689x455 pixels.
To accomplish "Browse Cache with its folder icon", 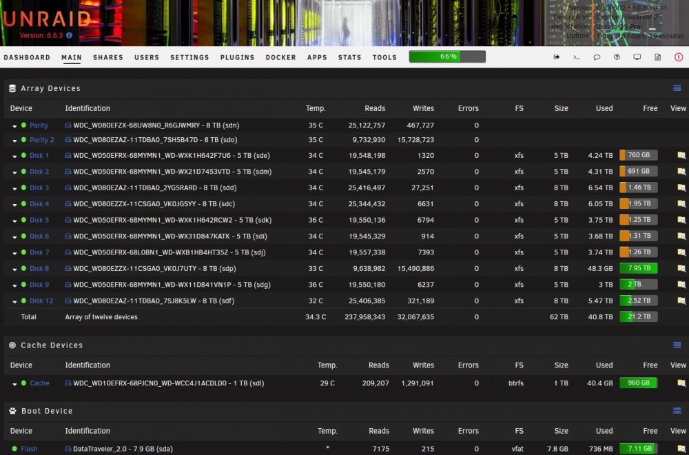I will point(681,383).
